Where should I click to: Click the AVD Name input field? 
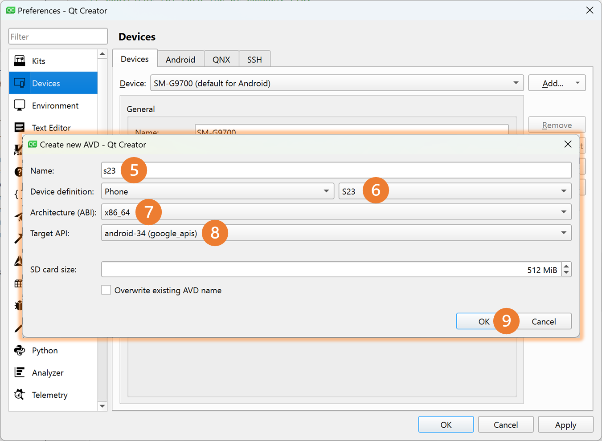pos(336,170)
